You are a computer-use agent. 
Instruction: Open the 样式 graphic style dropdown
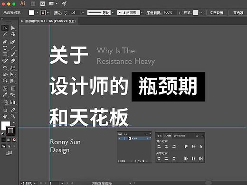point(200,13)
